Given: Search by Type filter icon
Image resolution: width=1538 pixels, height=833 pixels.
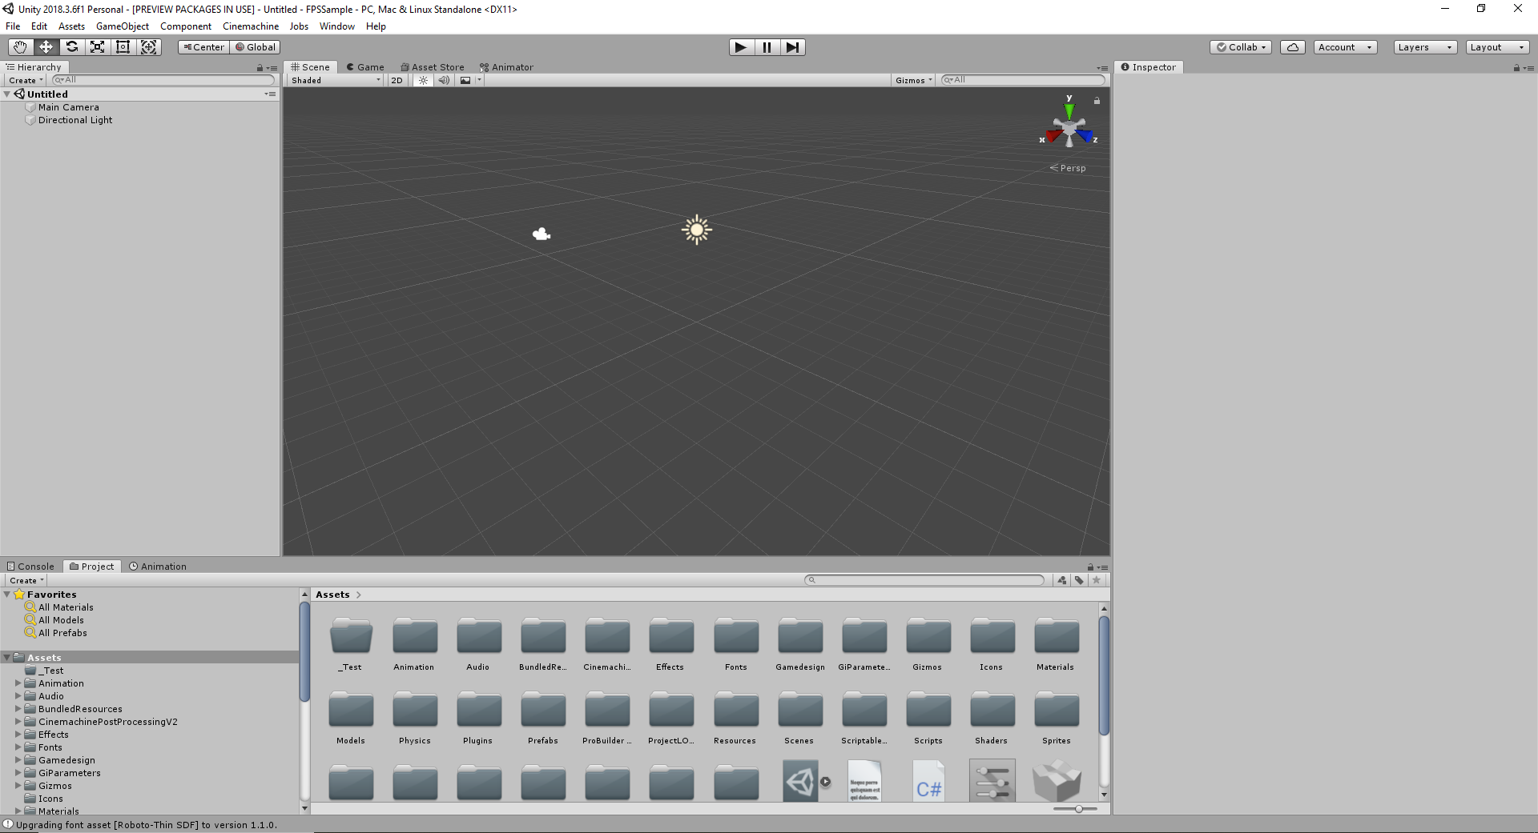Looking at the screenshot, I should tap(1062, 580).
